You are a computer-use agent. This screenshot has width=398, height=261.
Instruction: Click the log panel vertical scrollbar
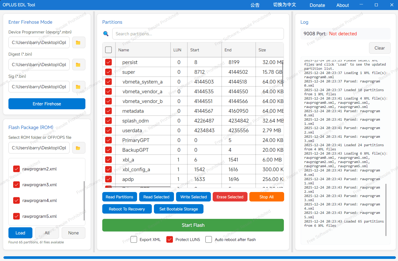click(386, 210)
